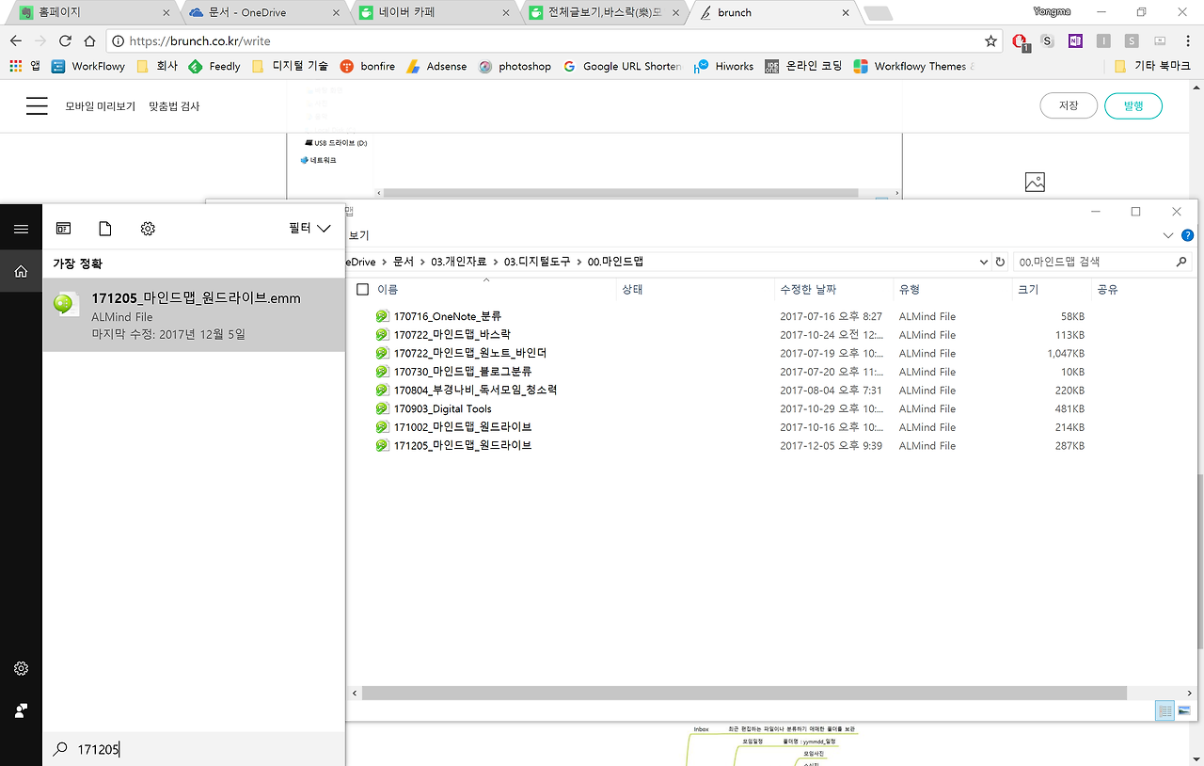This screenshot has height=766, width=1204.
Task: Open the 디지털 기술 bookmarks folder
Action: click(x=290, y=67)
